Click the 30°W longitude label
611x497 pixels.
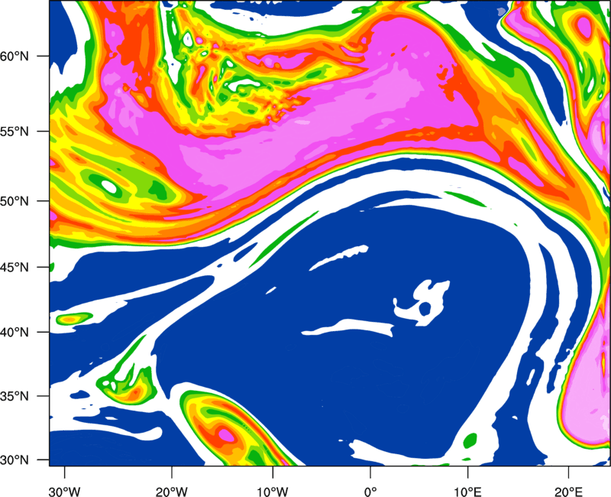[x=64, y=492]
